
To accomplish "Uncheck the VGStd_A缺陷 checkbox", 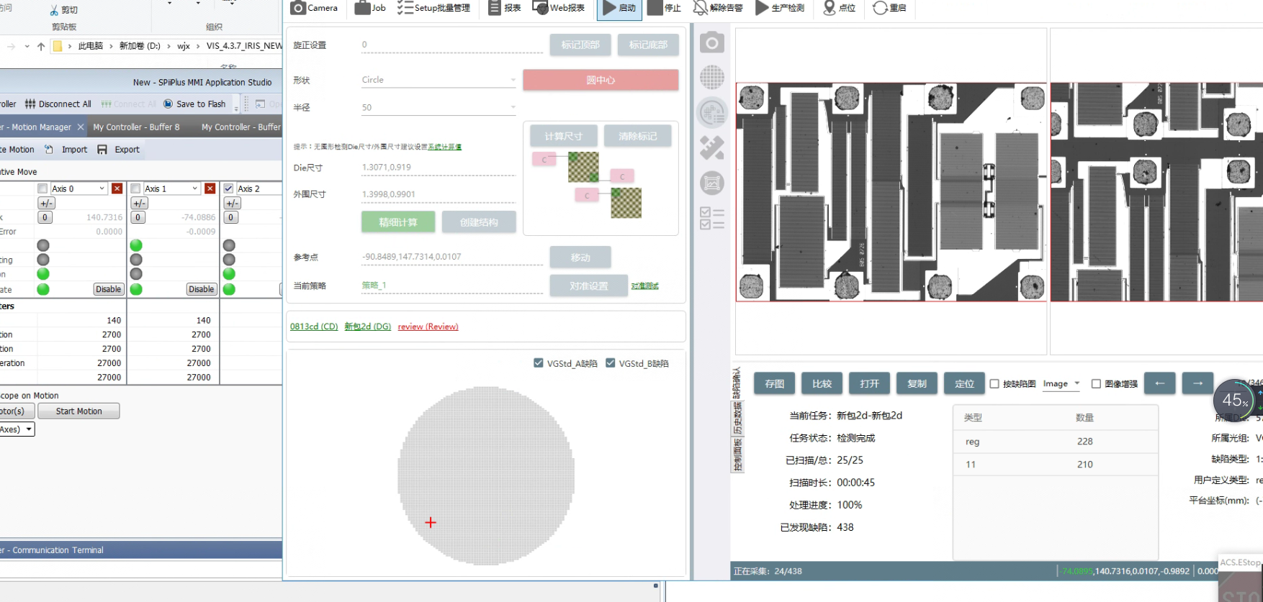I will coord(539,363).
